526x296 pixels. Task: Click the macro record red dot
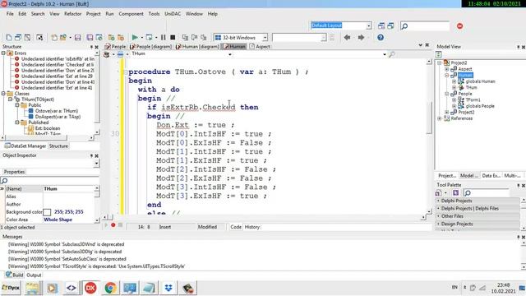click(x=113, y=224)
